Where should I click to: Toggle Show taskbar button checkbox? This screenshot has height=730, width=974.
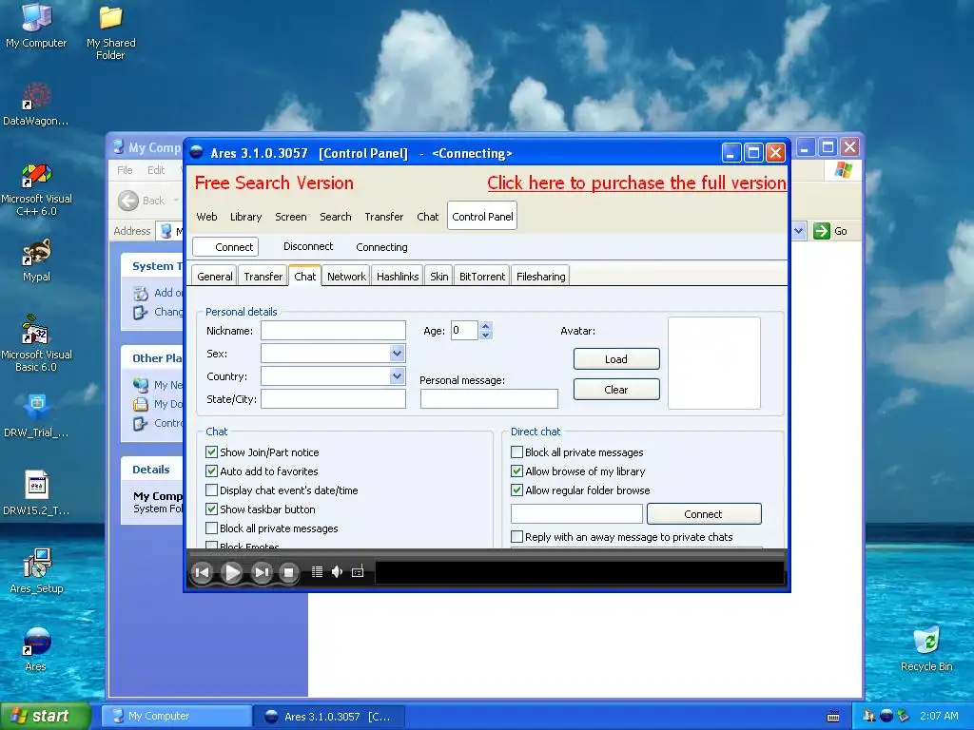(x=211, y=509)
